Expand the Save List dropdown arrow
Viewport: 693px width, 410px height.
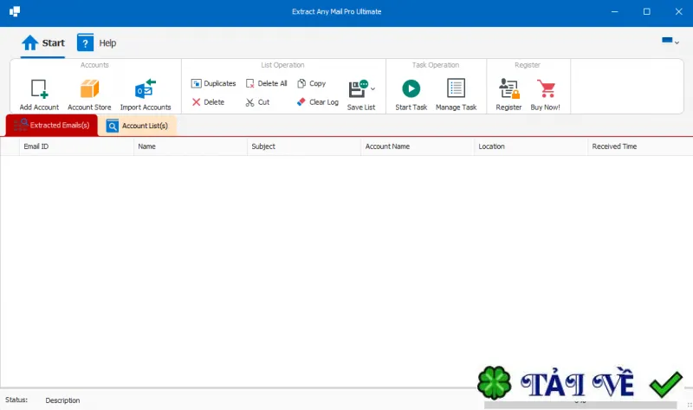coord(373,89)
